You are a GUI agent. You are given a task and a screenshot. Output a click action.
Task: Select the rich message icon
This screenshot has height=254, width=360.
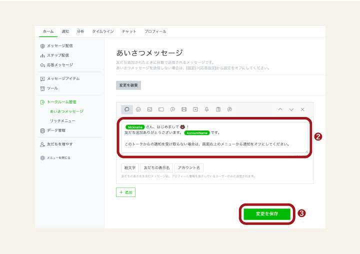tap(172, 109)
